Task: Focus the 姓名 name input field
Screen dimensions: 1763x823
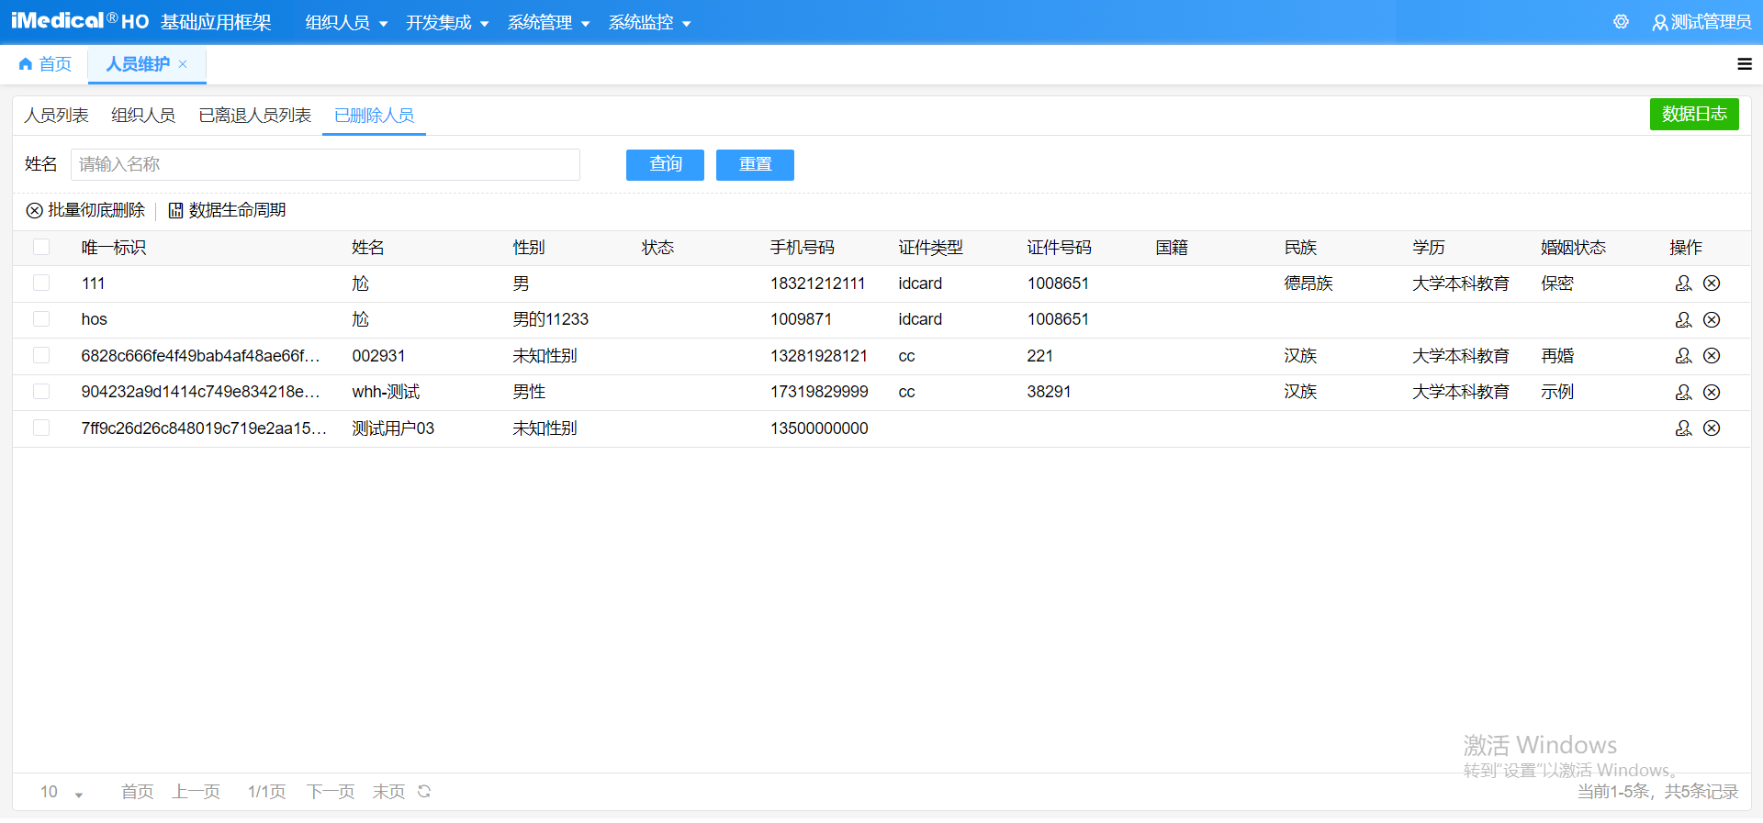Action: pos(325,165)
